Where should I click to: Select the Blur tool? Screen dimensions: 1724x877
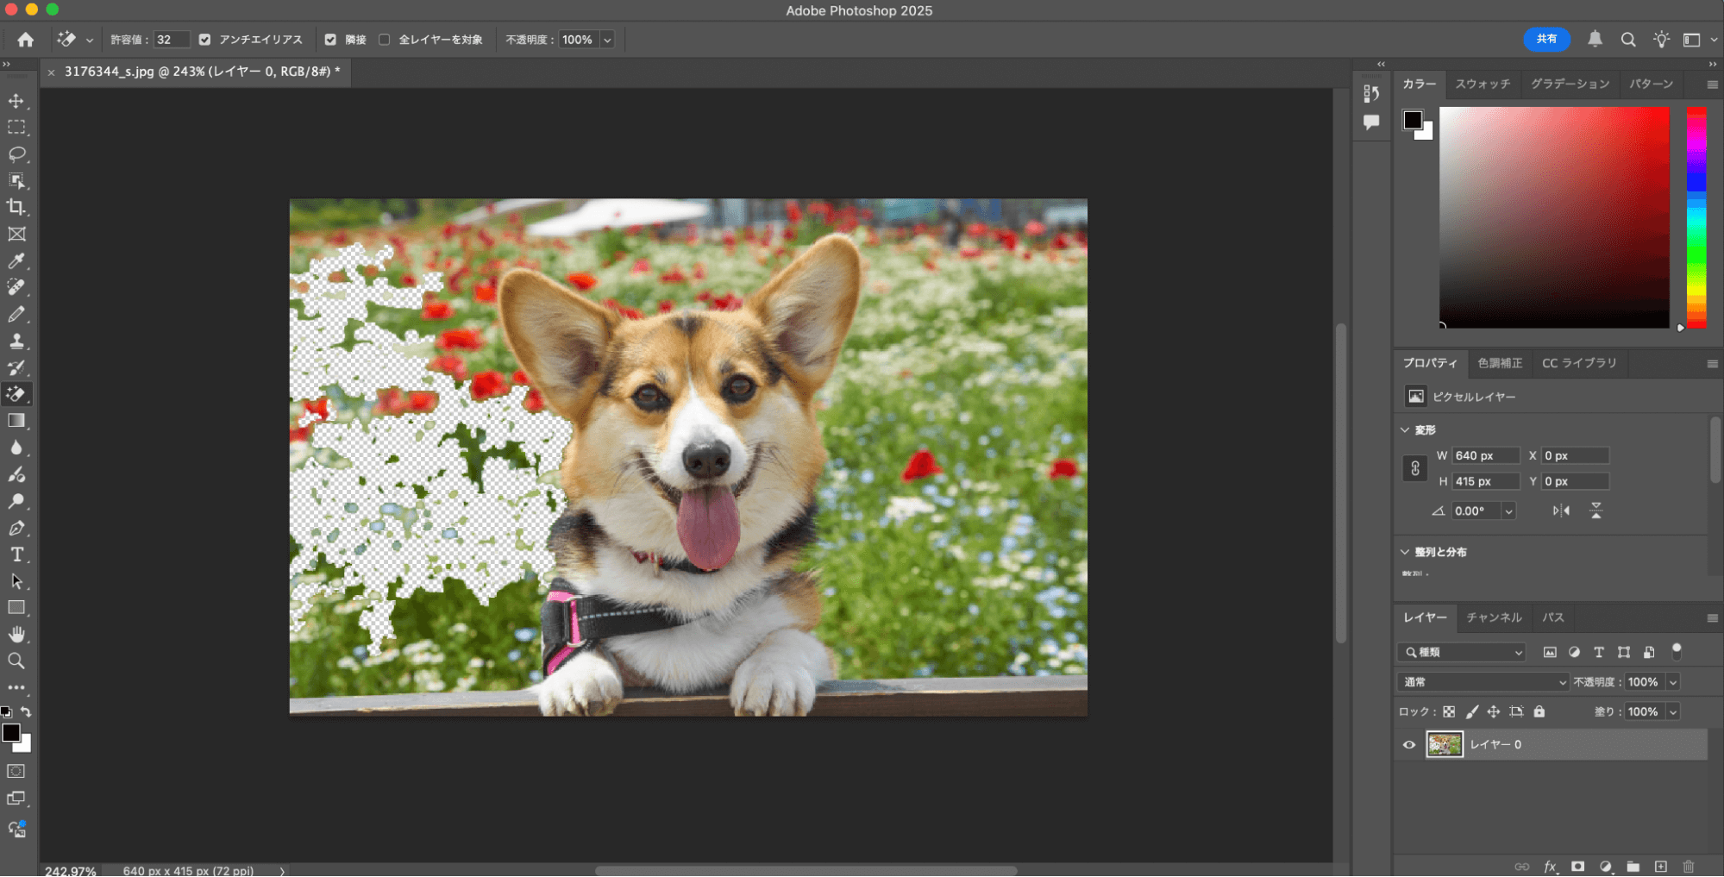(x=16, y=448)
